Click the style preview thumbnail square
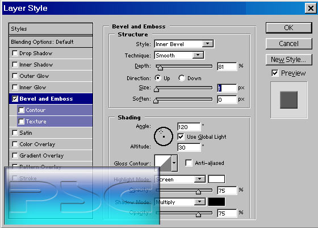Viewport: 318px width, 228px height. 289,100
